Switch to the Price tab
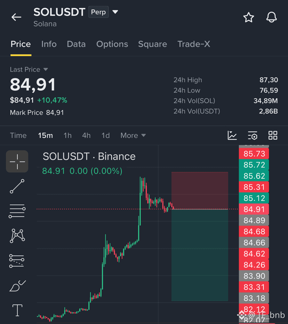Image resolution: width=288 pixels, height=324 pixels. [21, 44]
